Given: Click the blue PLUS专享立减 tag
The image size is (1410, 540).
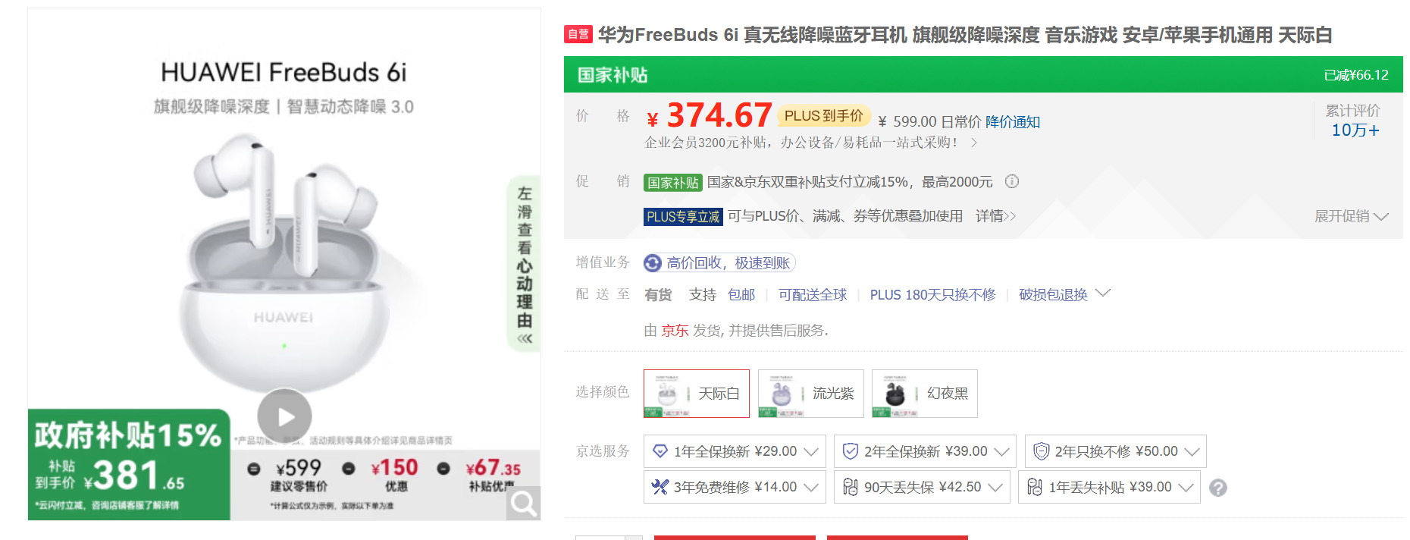Looking at the screenshot, I should tap(683, 217).
